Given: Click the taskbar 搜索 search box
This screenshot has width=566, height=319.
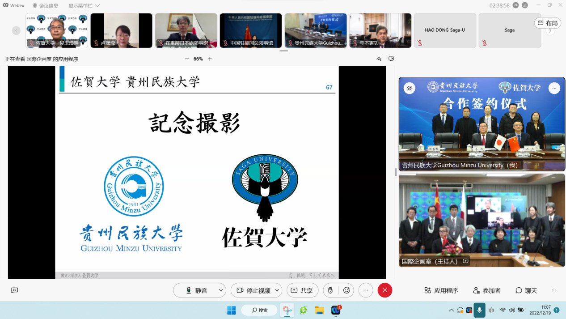Looking at the screenshot, I should pyautogui.click(x=259, y=310).
